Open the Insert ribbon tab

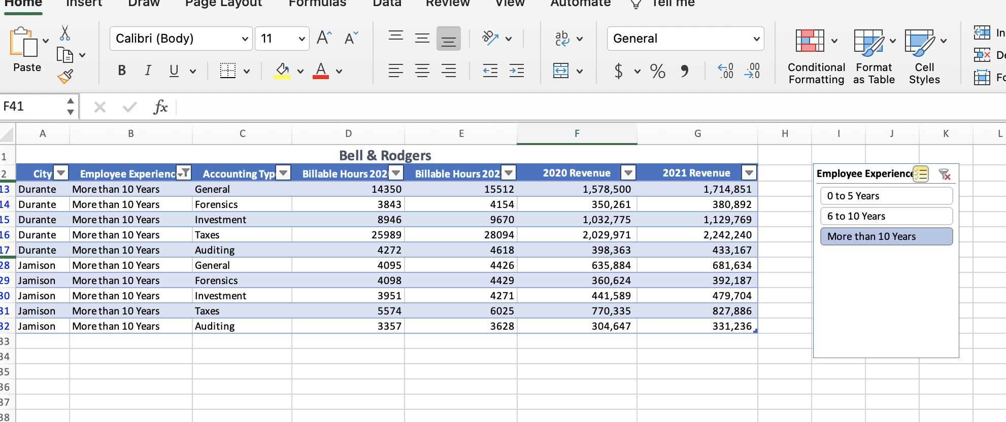pyautogui.click(x=84, y=3)
